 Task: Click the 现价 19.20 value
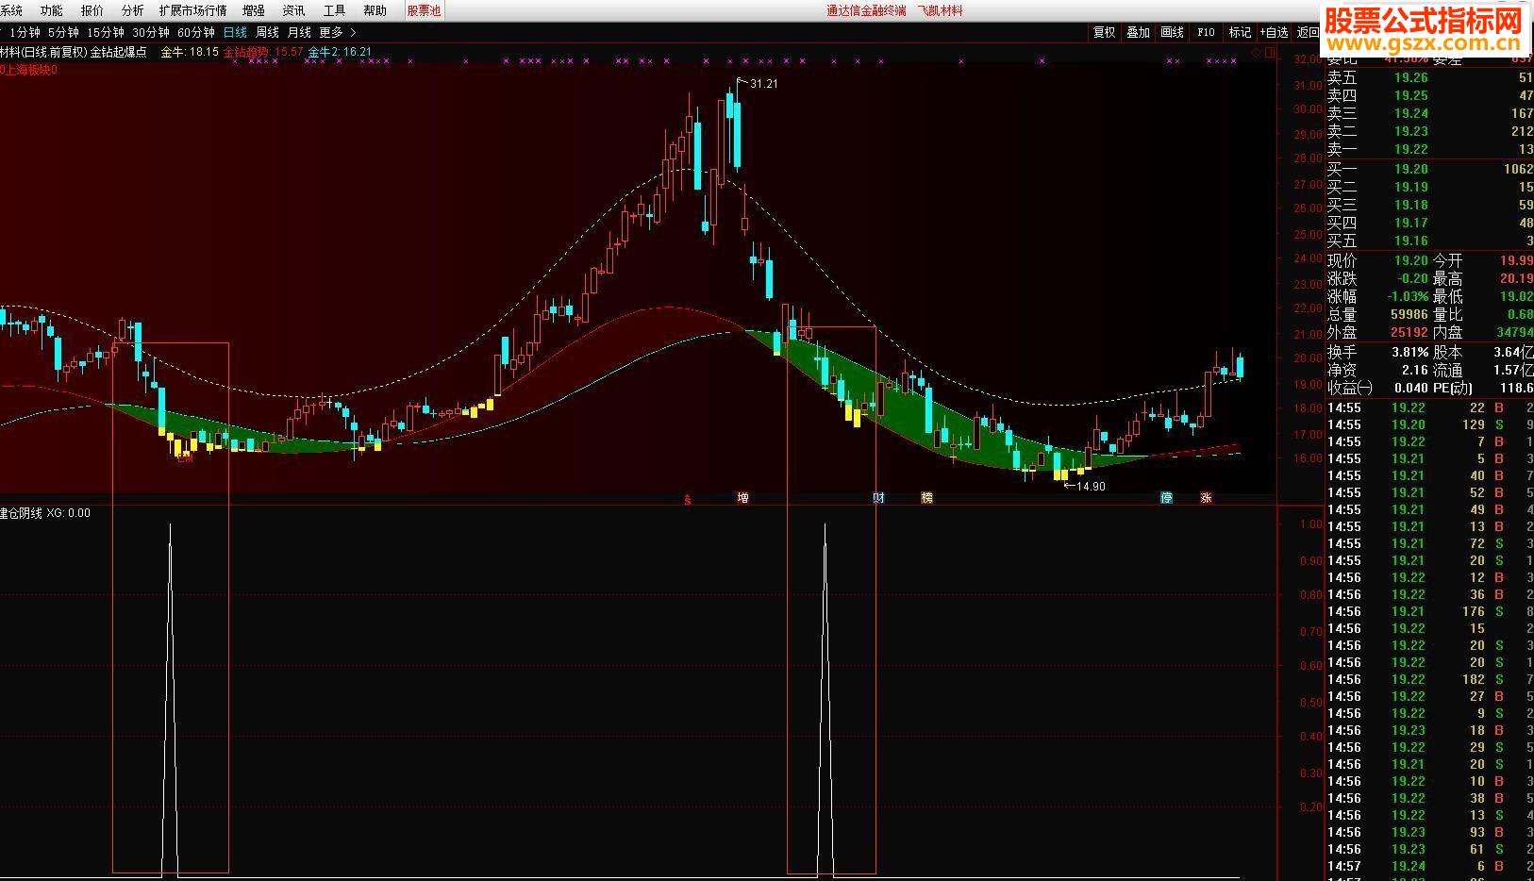(1411, 260)
